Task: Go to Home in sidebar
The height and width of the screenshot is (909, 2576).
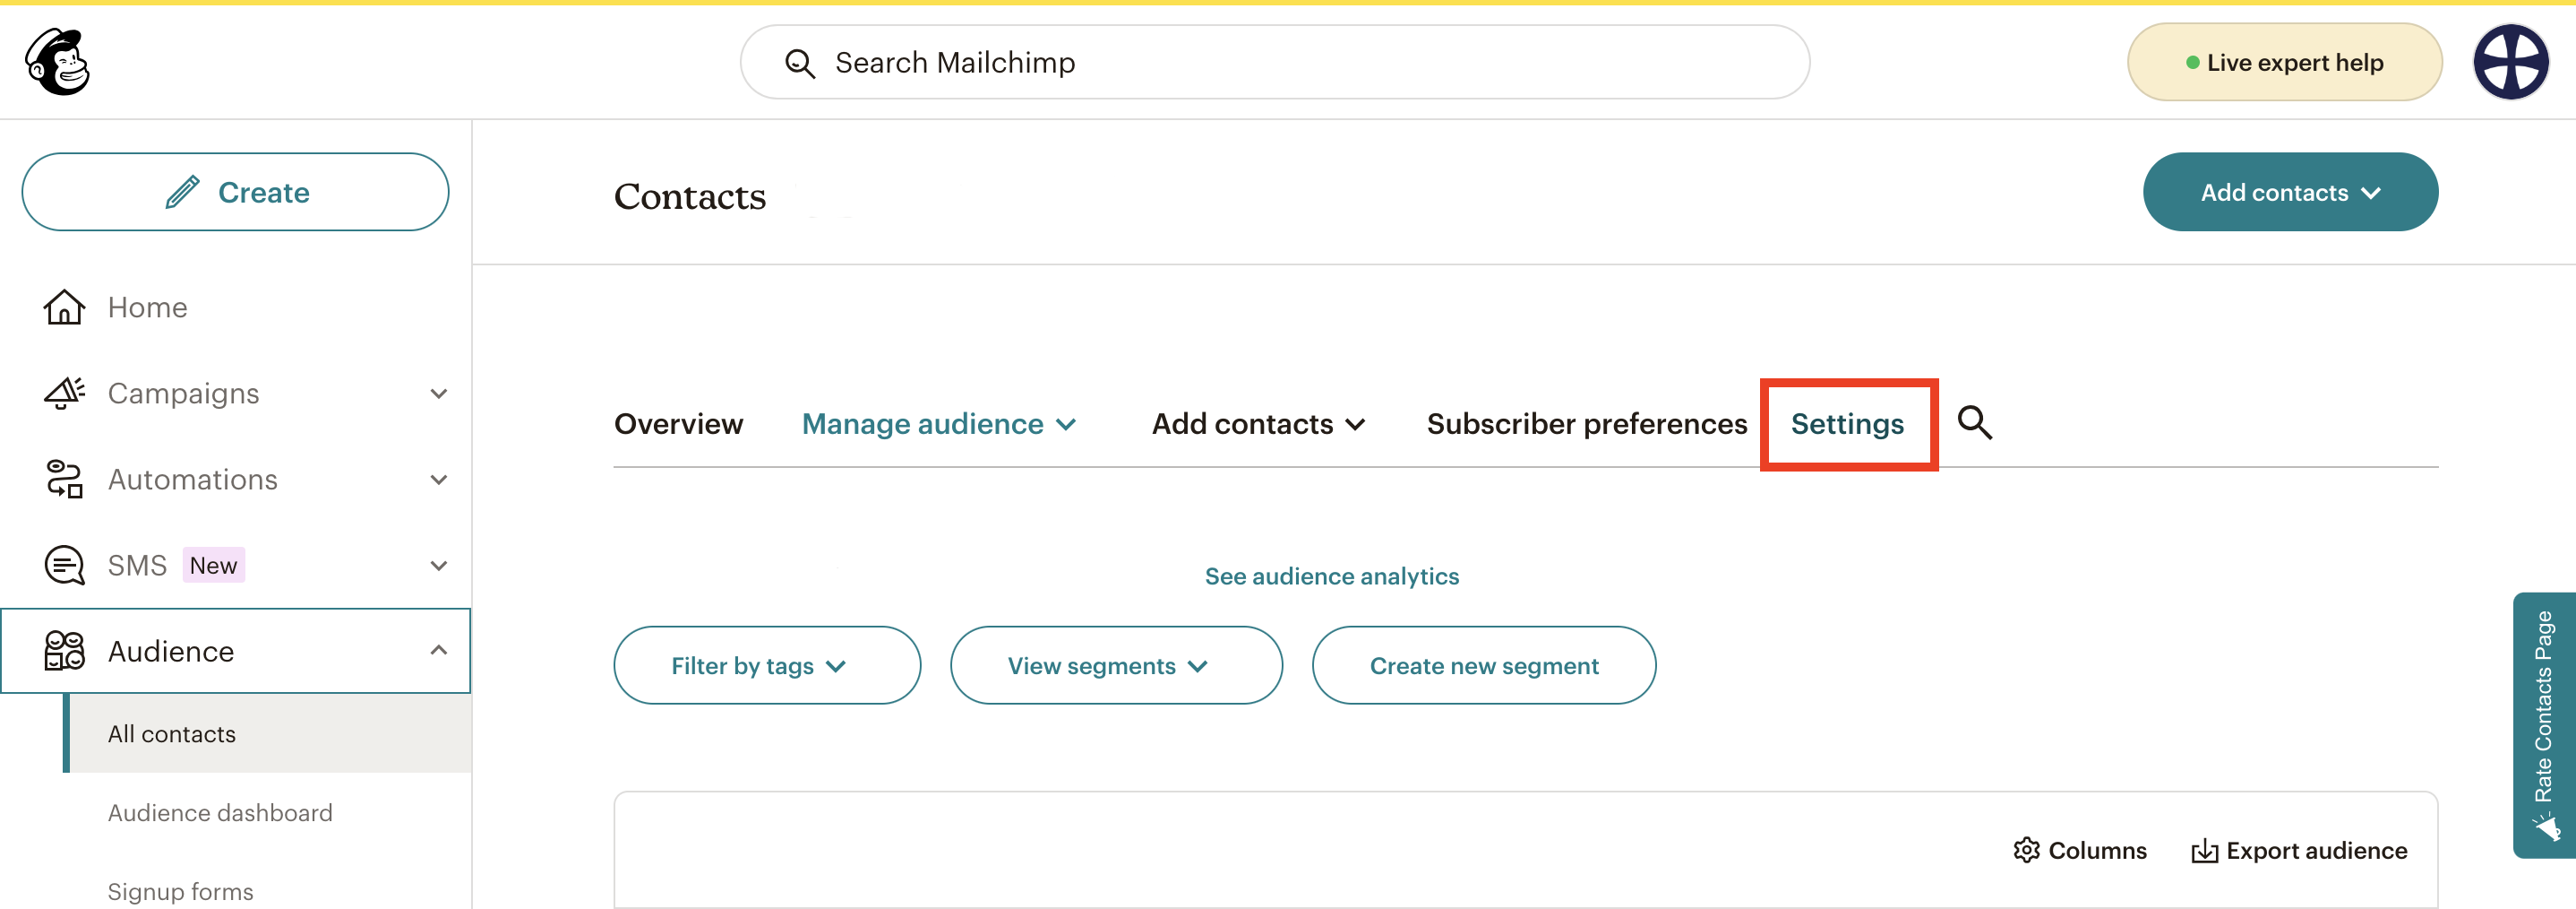Action: tap(147, 307)
